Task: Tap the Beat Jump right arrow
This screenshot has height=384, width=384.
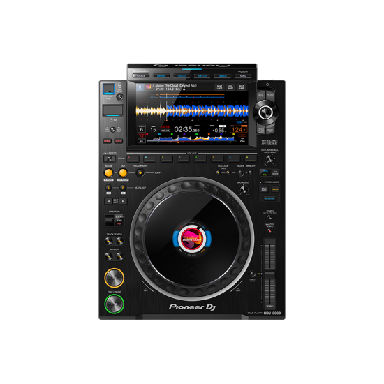Action: 123,201
